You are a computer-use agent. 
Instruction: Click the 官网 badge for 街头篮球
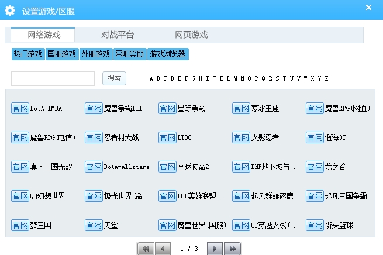315,225
